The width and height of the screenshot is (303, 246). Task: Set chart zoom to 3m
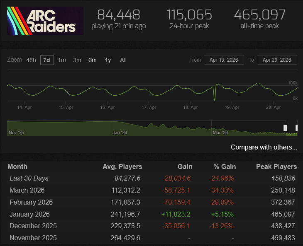[77, 60]
